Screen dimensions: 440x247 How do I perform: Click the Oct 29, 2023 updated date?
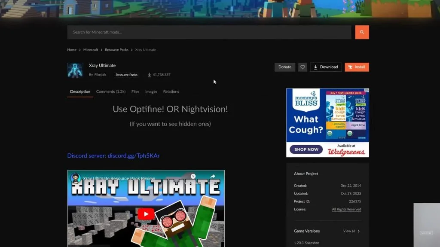coord(351,193)
